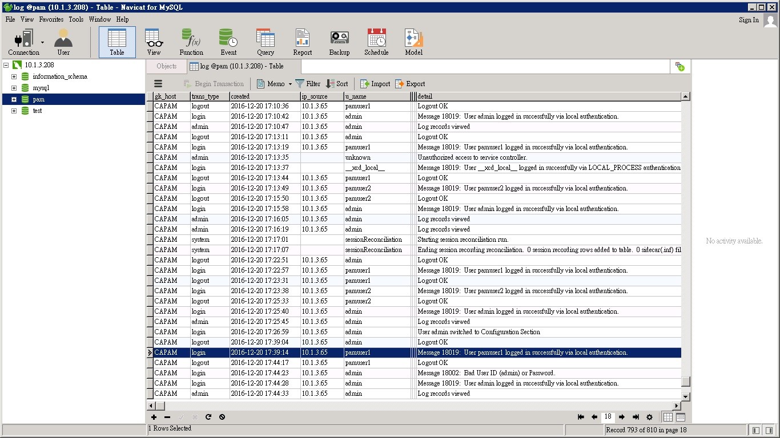Launch the Model designer
780x438 pixels.
pyautogui.click(x=413, y=41)
